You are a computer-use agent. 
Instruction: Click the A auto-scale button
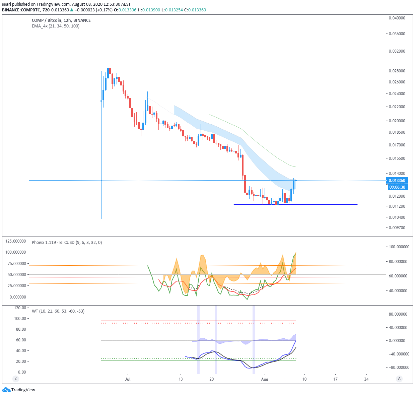click(x=399, y=379)
